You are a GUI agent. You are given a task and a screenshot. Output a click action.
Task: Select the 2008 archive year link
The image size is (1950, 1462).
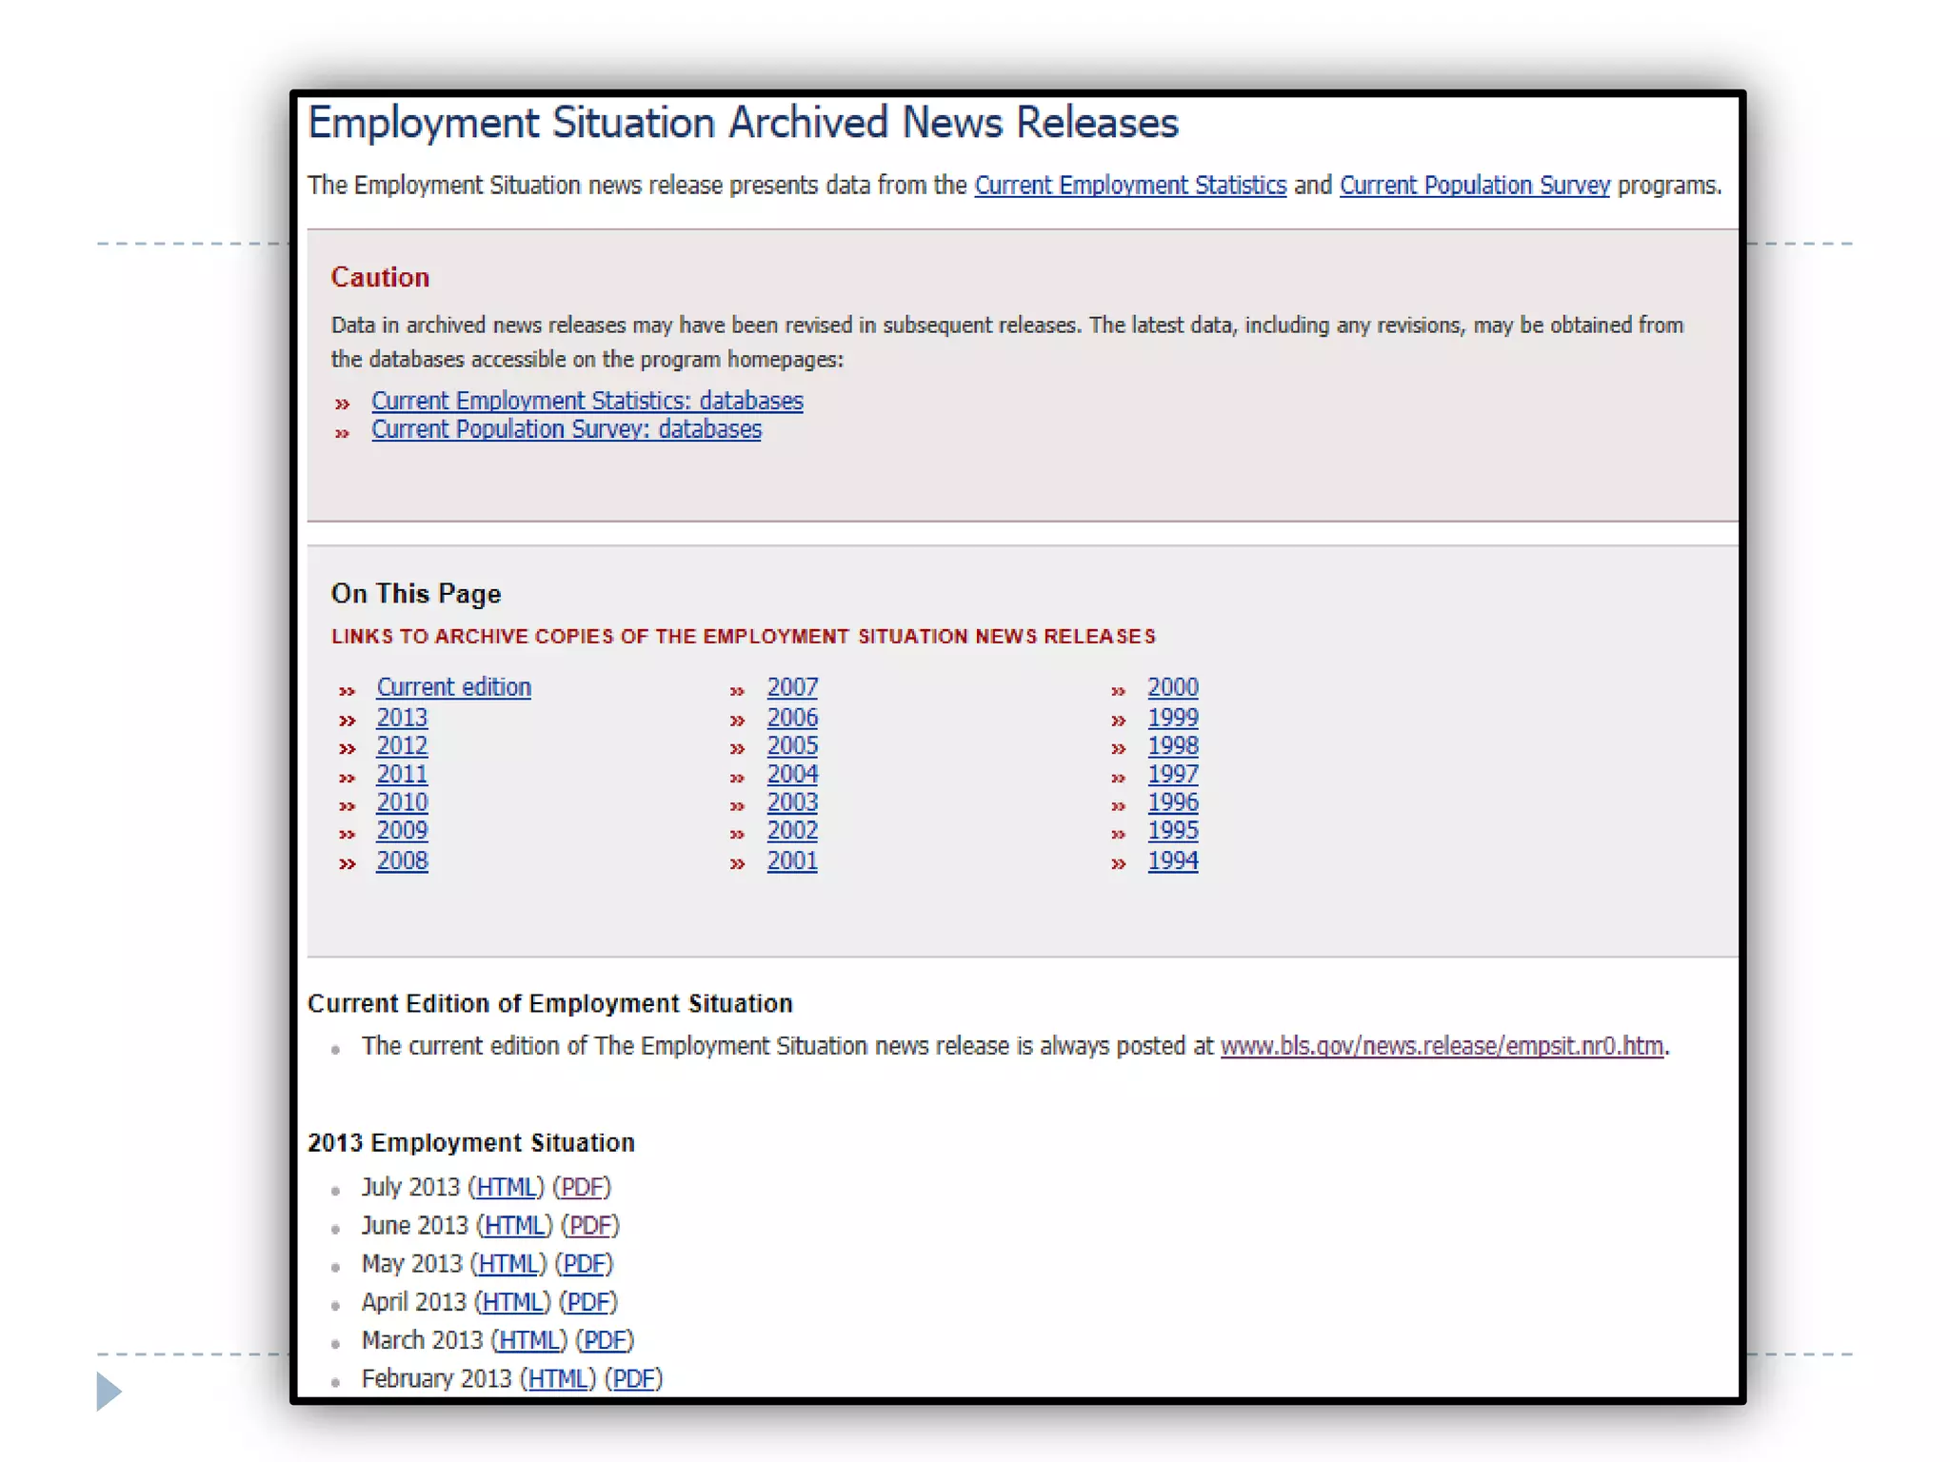point(401,860)
